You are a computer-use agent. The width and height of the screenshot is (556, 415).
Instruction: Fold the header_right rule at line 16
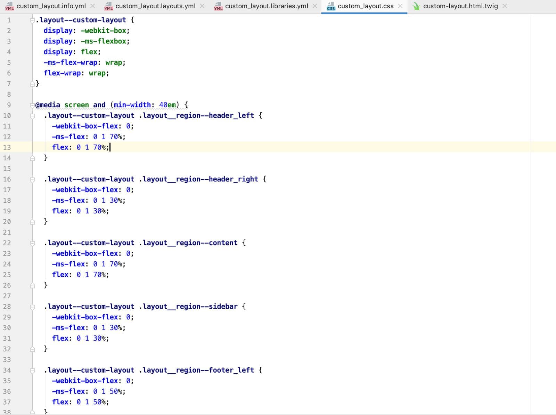click(x=32, y=180)
